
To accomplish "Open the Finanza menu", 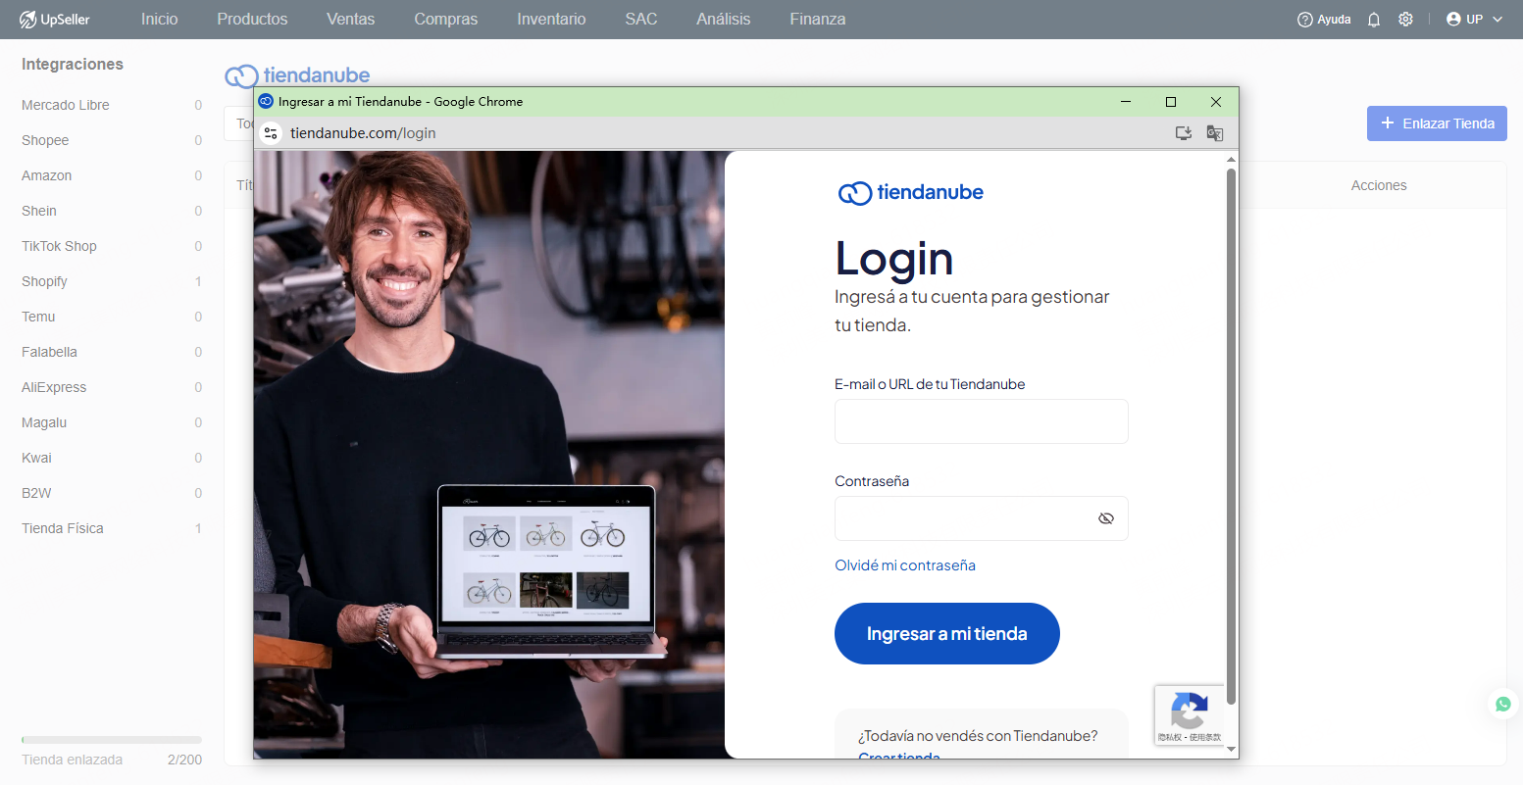I will coord(818,20).
